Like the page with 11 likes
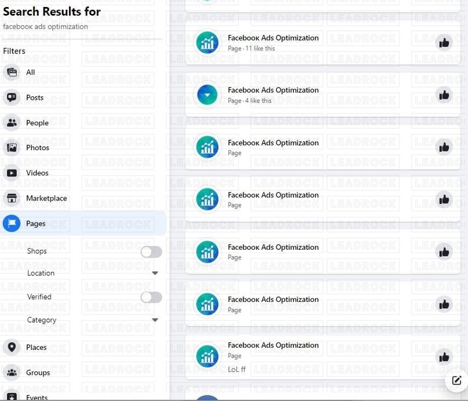Viewport: 468px width, 401px height. click(x=444, y=43)
